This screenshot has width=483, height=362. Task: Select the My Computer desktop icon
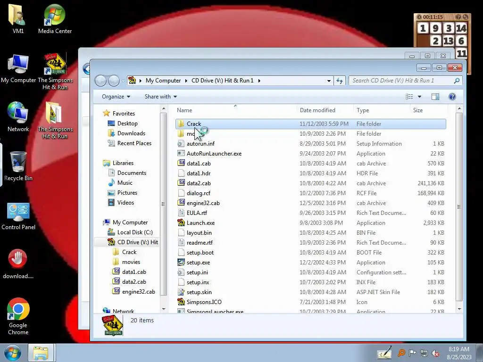pos(18,68)
